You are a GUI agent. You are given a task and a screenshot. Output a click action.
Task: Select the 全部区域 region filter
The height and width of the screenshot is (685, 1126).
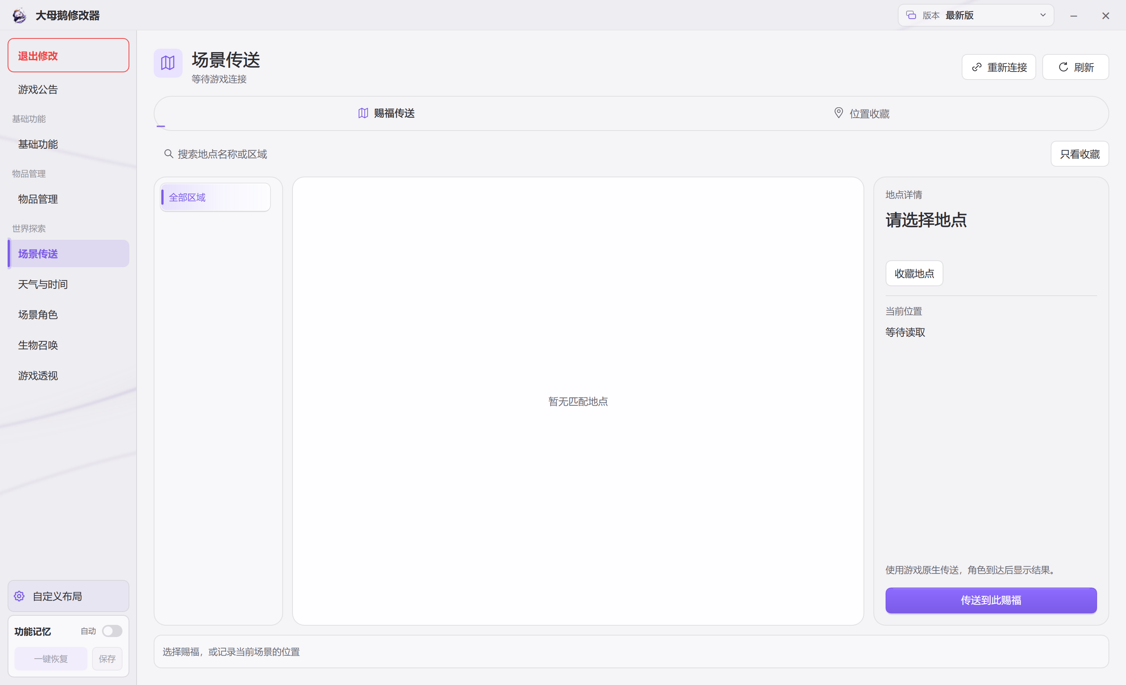tap(215, 198)
